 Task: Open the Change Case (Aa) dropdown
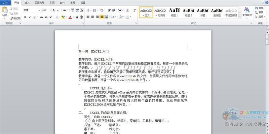click(x=65, y=10)
